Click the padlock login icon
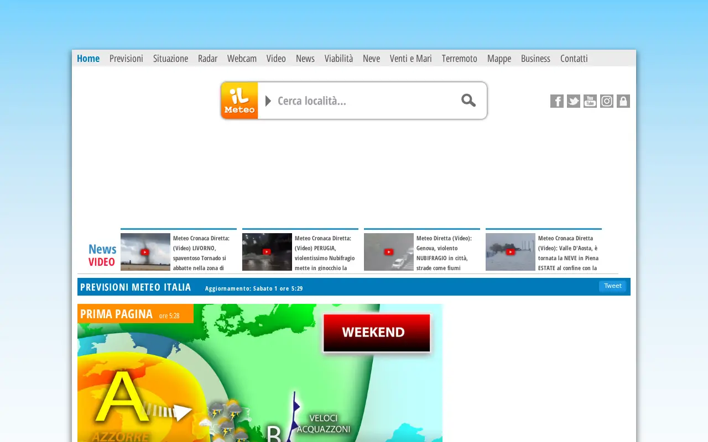The image size is (708, 442). point(623,101)
